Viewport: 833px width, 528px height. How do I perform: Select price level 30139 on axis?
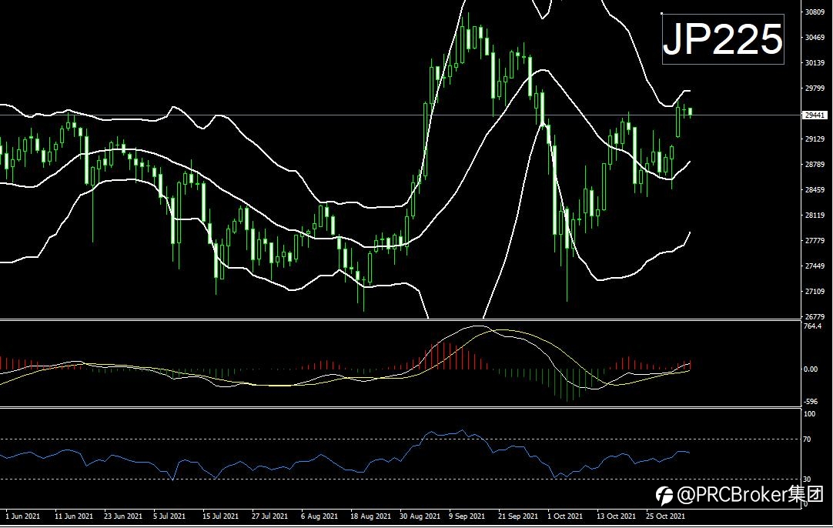click(815, 62)
